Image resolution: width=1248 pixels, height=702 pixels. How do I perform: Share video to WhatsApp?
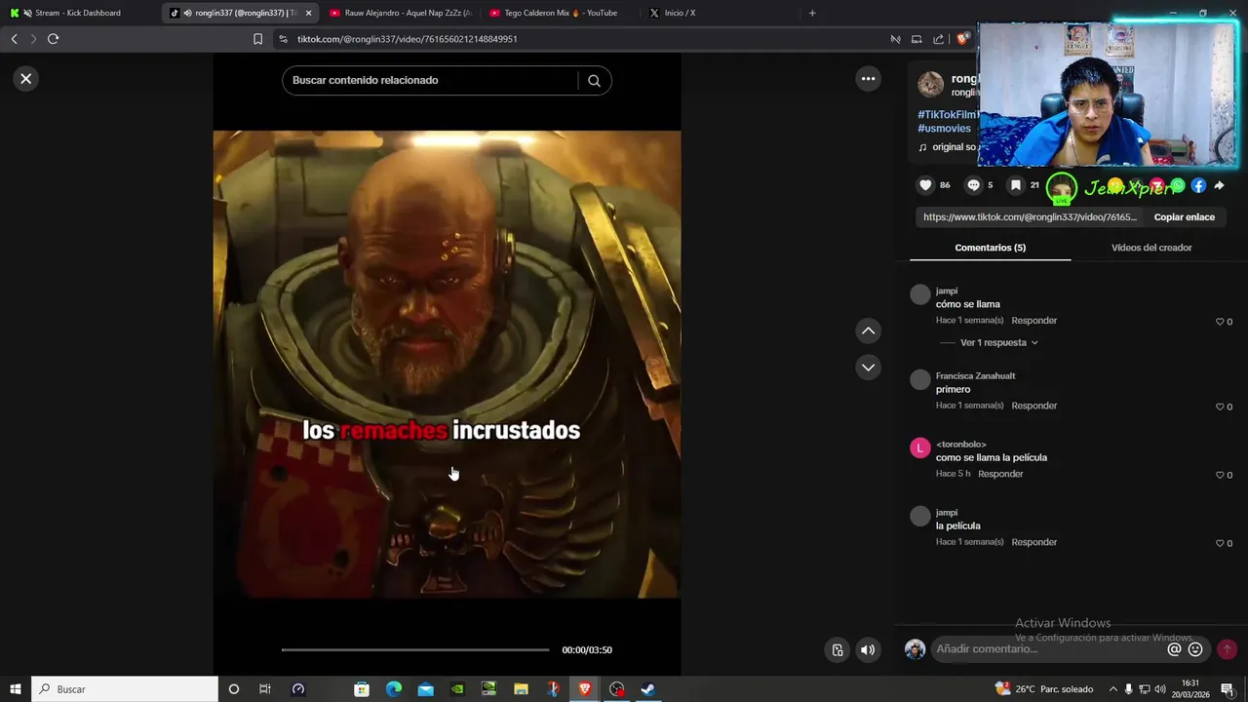pos(1178,185)
